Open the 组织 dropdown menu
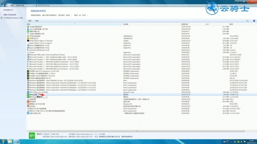257x144 pixels. point(31,21)
